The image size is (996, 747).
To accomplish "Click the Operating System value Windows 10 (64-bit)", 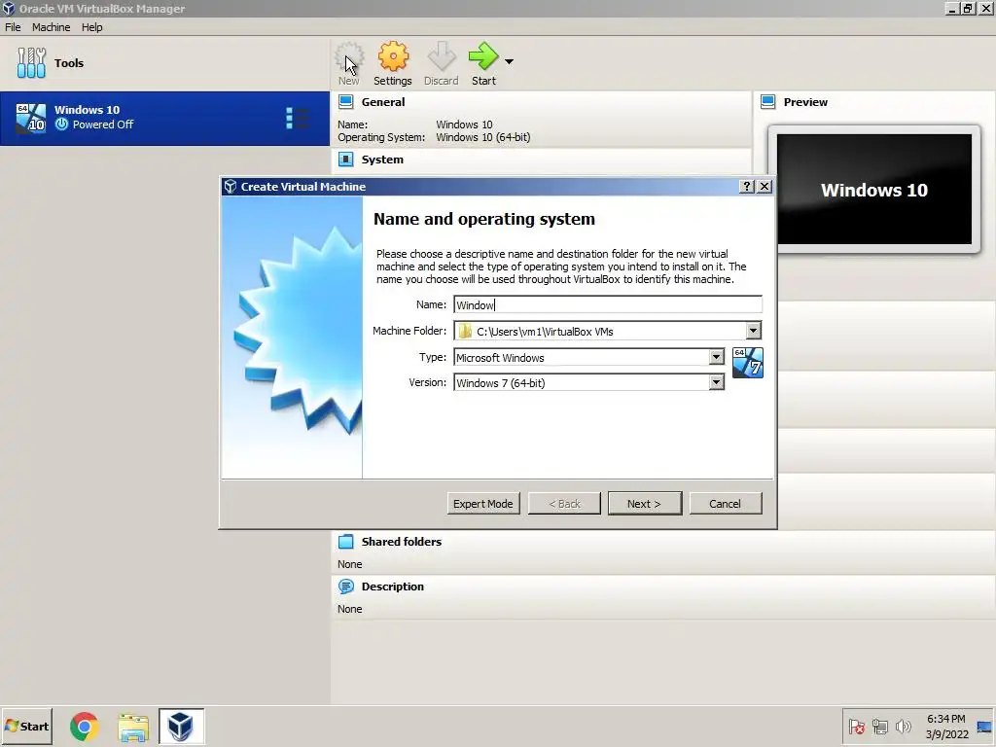I will [482, 137].
